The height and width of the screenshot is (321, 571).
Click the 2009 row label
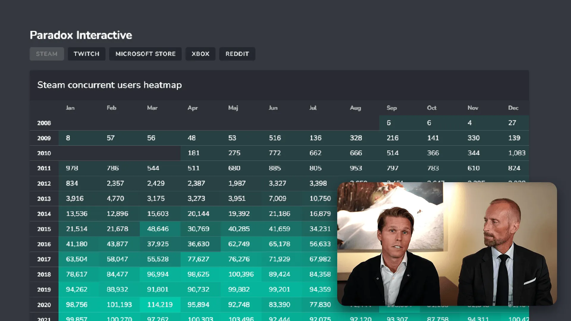(44, 138)
